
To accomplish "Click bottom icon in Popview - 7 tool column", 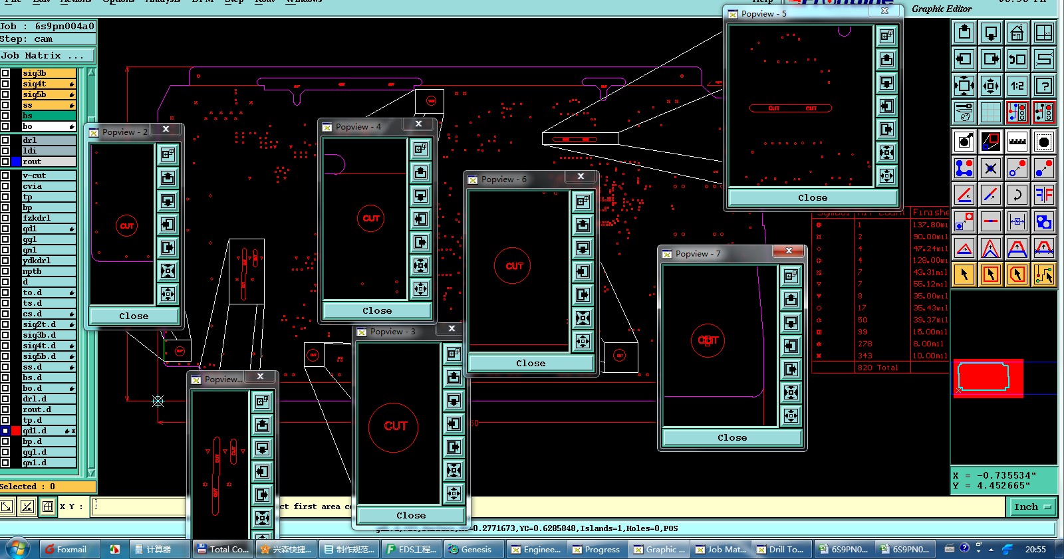I will 791,415.
